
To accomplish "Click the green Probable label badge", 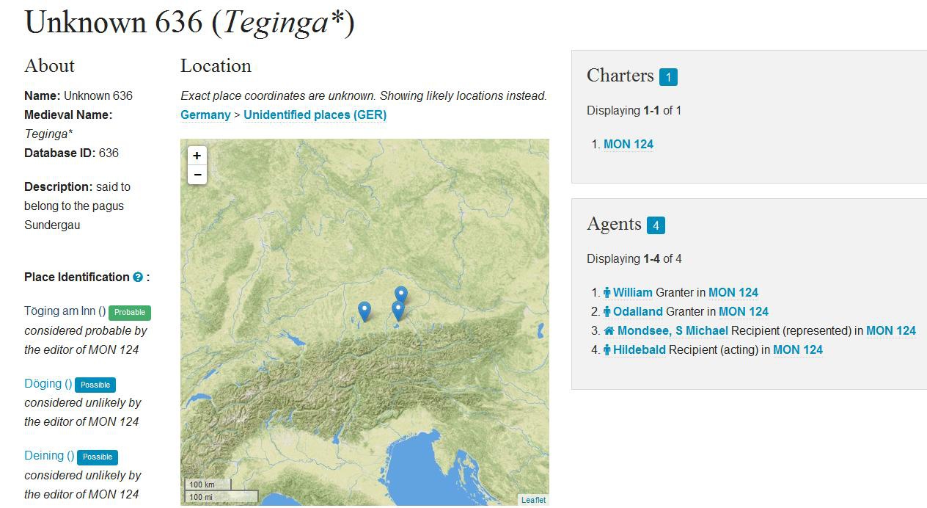I will [130, 312].
